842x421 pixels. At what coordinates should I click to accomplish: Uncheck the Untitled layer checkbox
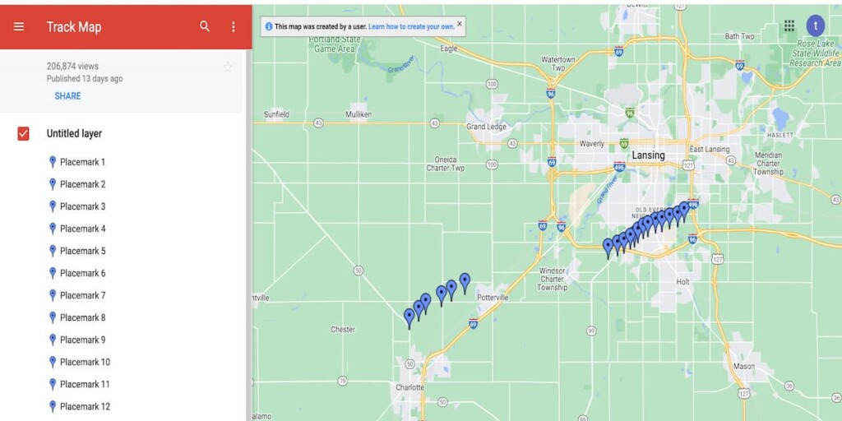[23, 134]
